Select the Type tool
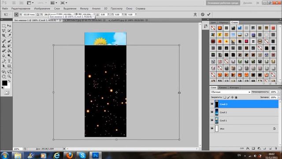The height and width of the screenshot is (159, 282). coord(9,61)
